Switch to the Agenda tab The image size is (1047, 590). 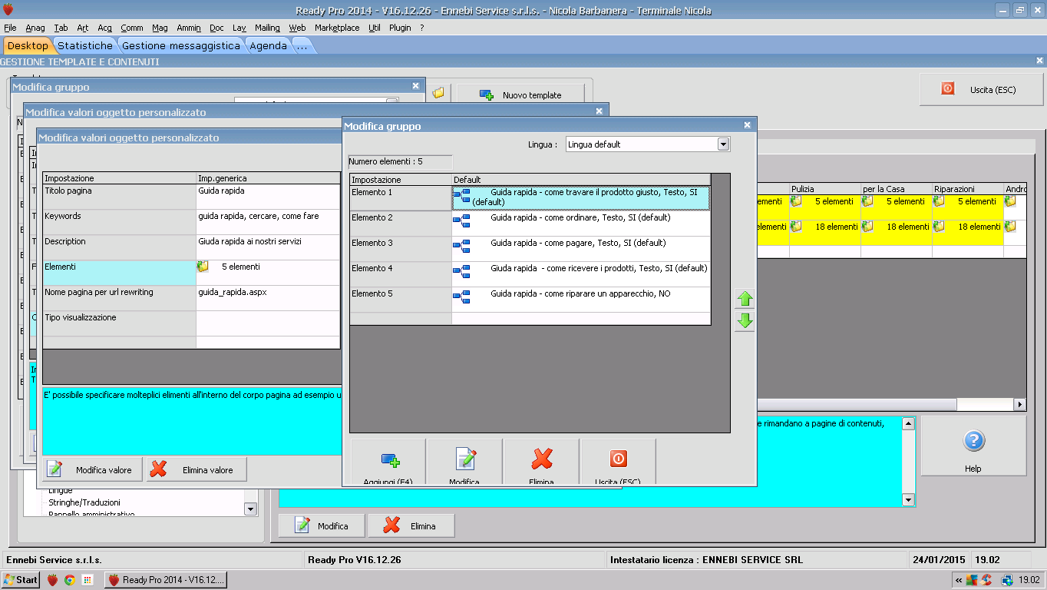point(268,46)
